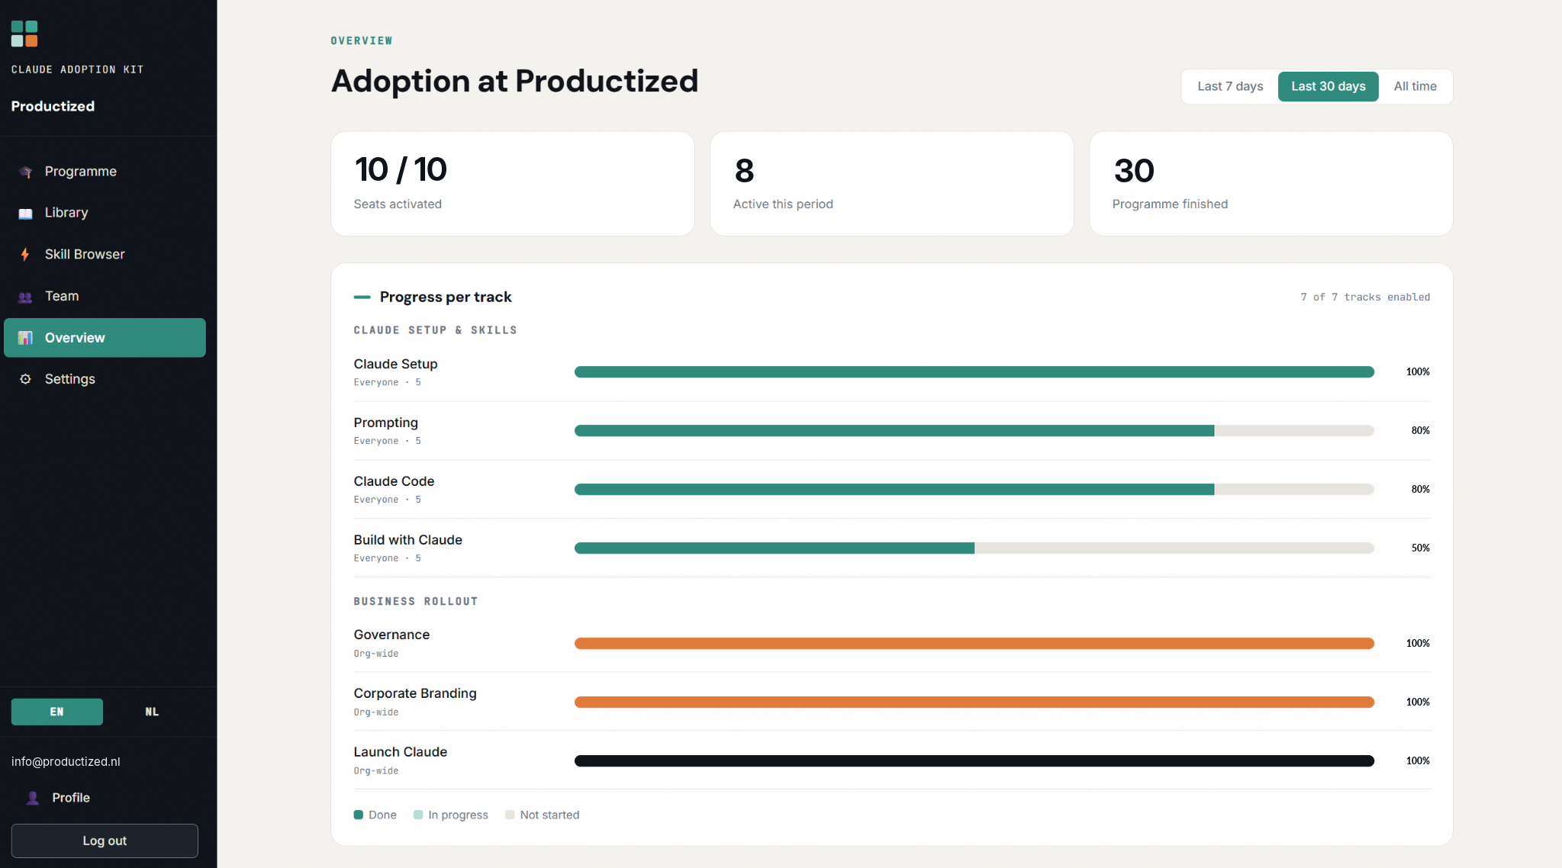Image resolution: width=1562 pixels, height=868 pixels.
Task: Click the Launch Claude black progress bar
Action: 974,761
